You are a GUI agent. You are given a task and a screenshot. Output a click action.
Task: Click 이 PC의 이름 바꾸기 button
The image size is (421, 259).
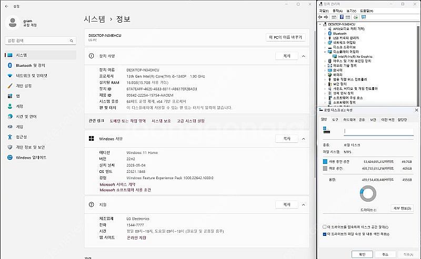(285, 37)
